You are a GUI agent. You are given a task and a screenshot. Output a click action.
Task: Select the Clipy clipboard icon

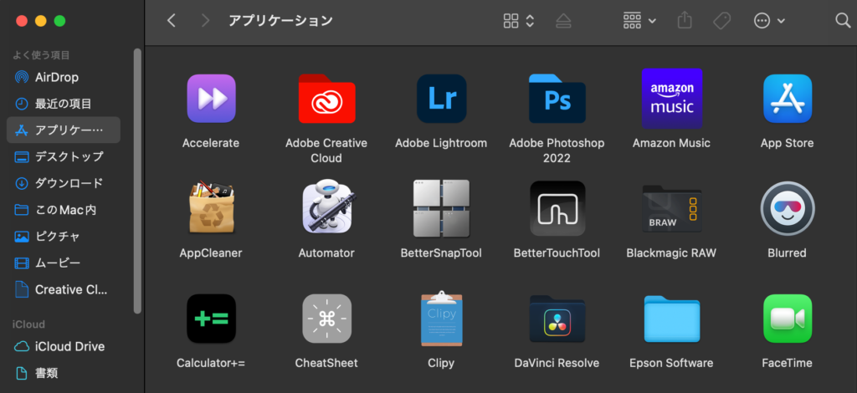(442, 319)
